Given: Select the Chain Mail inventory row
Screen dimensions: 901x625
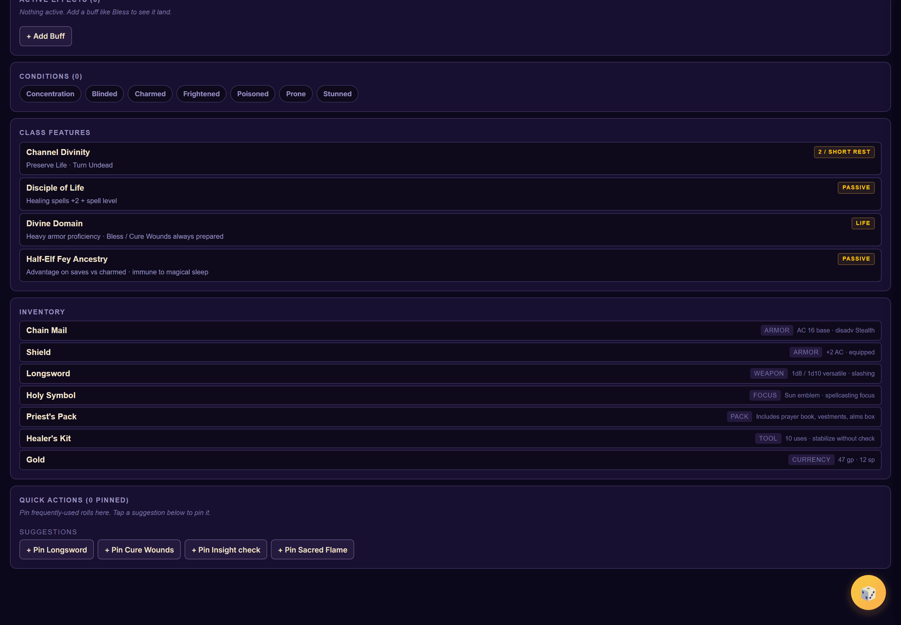Looking at the screenshot, I should click(x=450, y=331).
